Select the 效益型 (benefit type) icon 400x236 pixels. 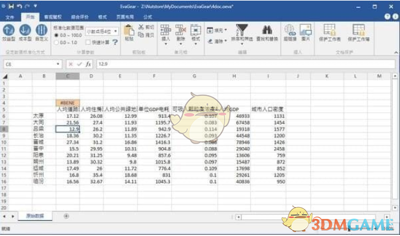point(9,31)
